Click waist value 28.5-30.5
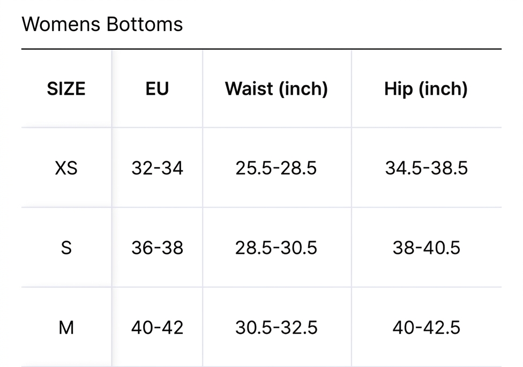This screenshot has width=523, height=367. pyautogui.click(x=276, y=248)
